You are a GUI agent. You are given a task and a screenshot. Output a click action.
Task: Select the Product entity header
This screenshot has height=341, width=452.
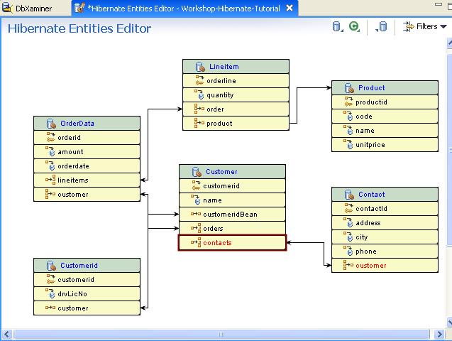[x=385, y=87]
